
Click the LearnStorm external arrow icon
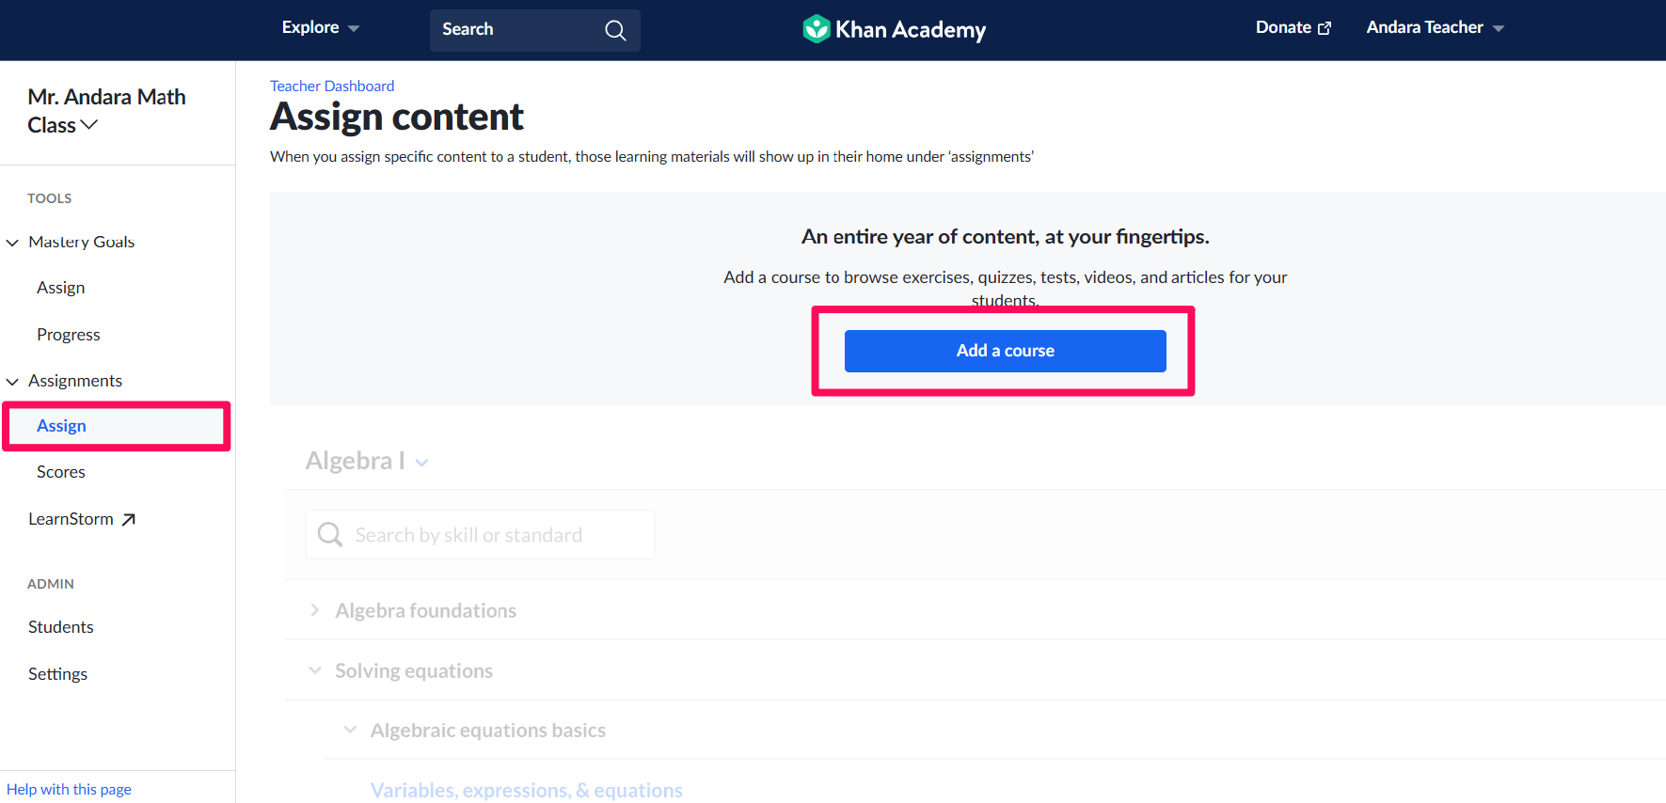click(129, 519)
